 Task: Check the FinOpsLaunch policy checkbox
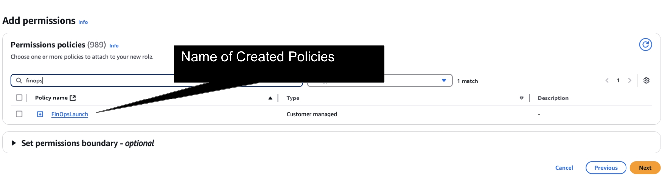(19, 114)
